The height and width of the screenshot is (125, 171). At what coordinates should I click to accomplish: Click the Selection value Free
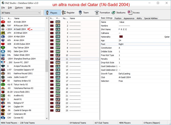tap(121, 81)
